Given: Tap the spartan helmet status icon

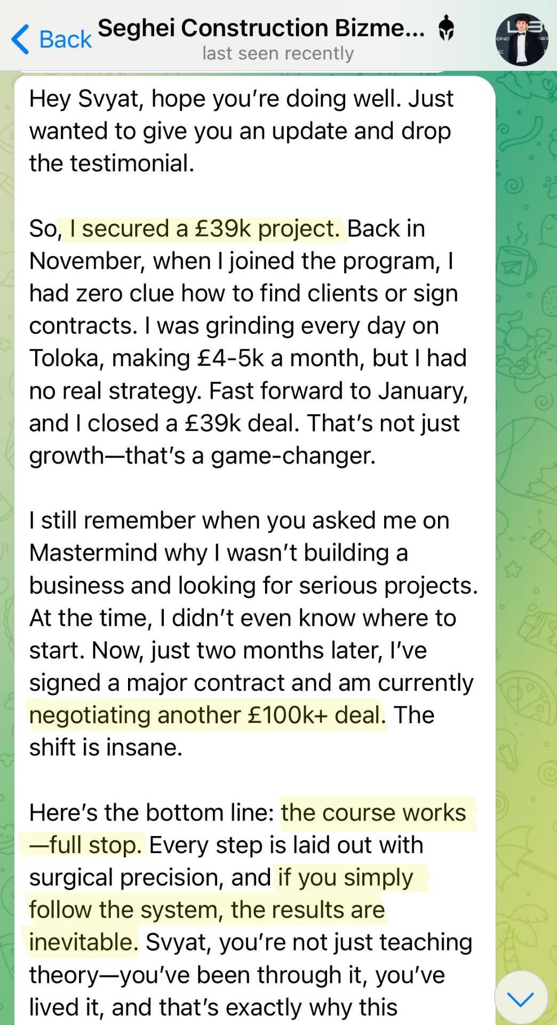Looking at the screenshot, I should [x=446, y=28].
